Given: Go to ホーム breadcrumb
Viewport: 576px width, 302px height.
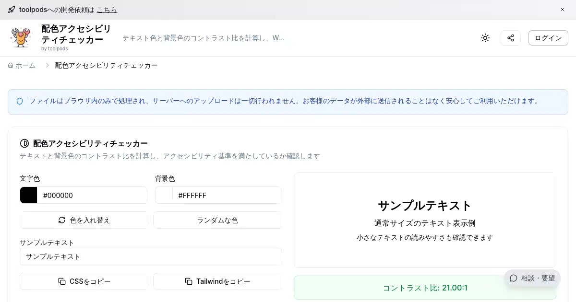Looking at the screenshot, I should pyautogui.click(x=22, y=65).
